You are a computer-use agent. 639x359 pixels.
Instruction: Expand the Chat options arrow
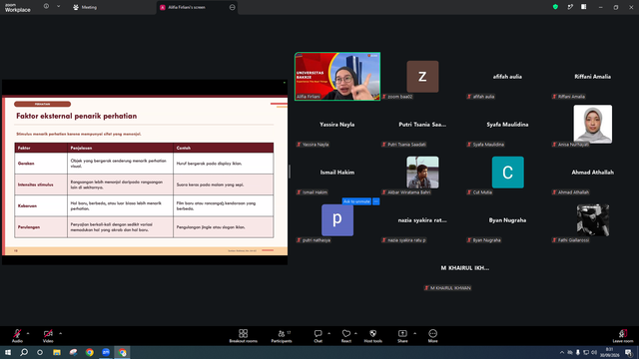point(328,333)
